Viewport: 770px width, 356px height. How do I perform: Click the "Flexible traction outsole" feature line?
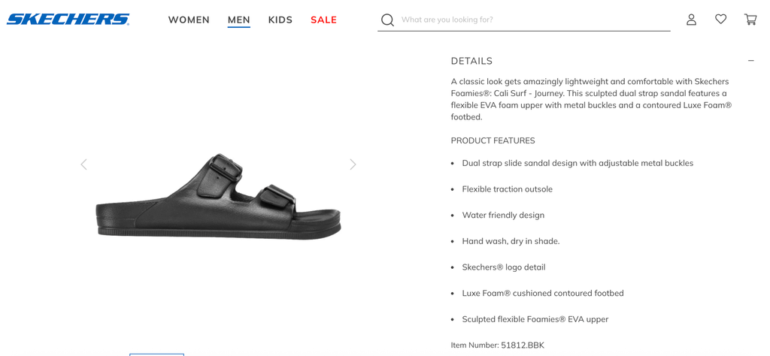[507, 189]
